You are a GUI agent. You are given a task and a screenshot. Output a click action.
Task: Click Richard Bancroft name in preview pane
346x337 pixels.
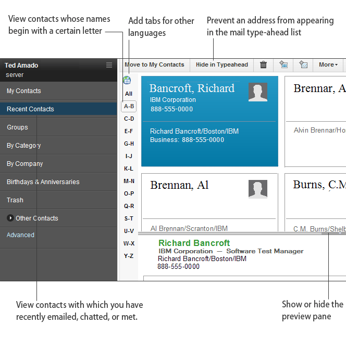click(194, 243)
